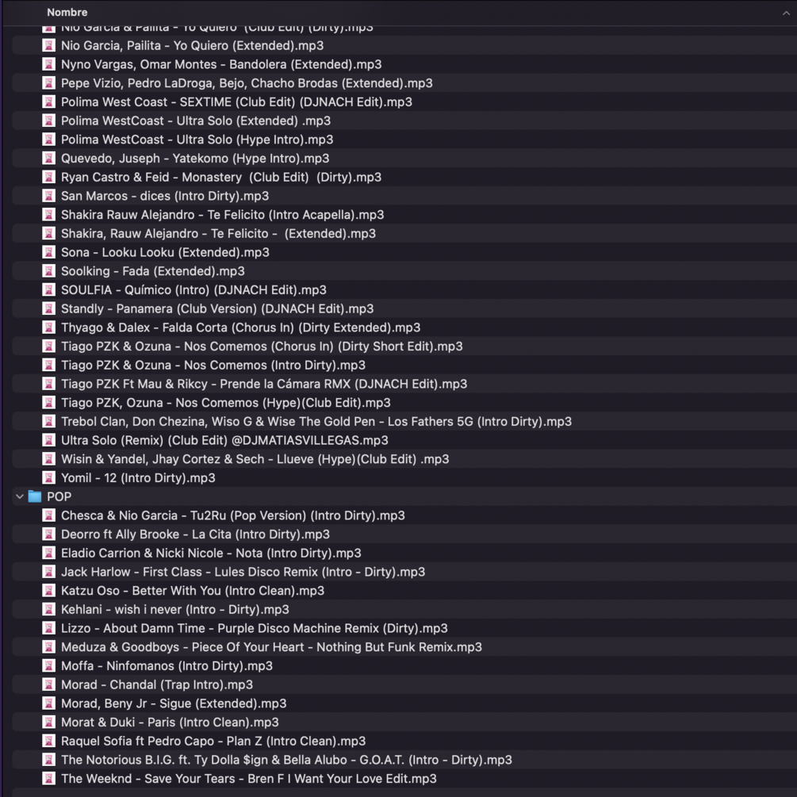
Task: Click mp3 icon of Wisin & Yandel Llueve
Action: [x=49, y=459]
